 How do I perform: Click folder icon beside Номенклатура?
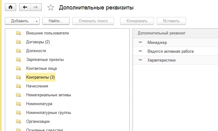click(x=18, y=104)
